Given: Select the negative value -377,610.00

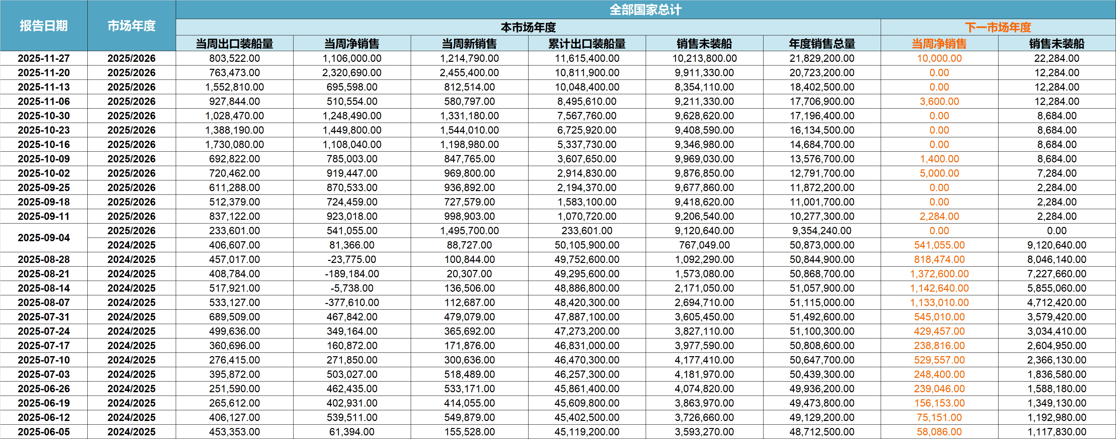Looking at the screenshot, I should point(352,302).
